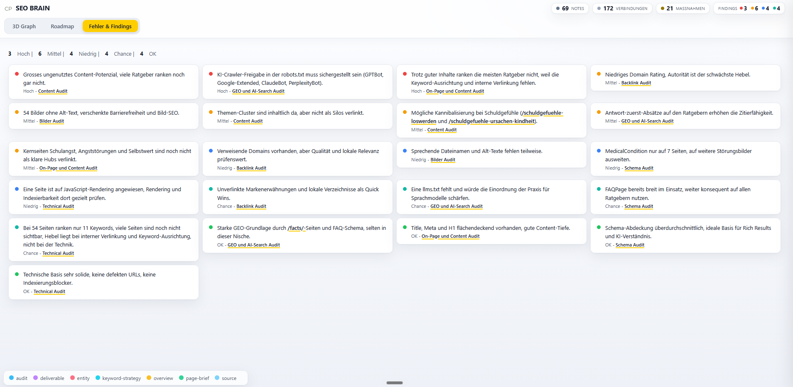Image resolution: width=793 pixels, height=387 pixels.
Task: Open On-Page und Content Audit under Kernseiten Schulangst
Action: tap(68, 168)
